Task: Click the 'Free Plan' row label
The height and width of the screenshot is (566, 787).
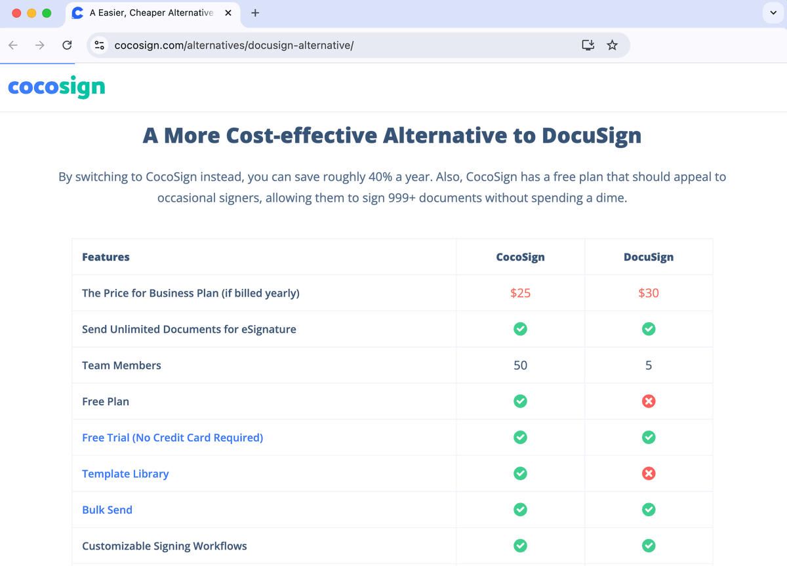Action: 106,402
